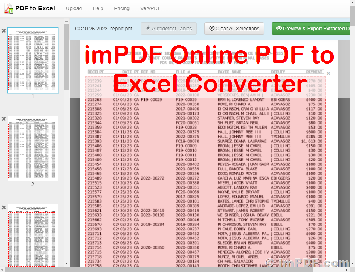Viewport: 355px width, 272px height.
Task: Click the page 2 number label
Action: tap(33, 184)
